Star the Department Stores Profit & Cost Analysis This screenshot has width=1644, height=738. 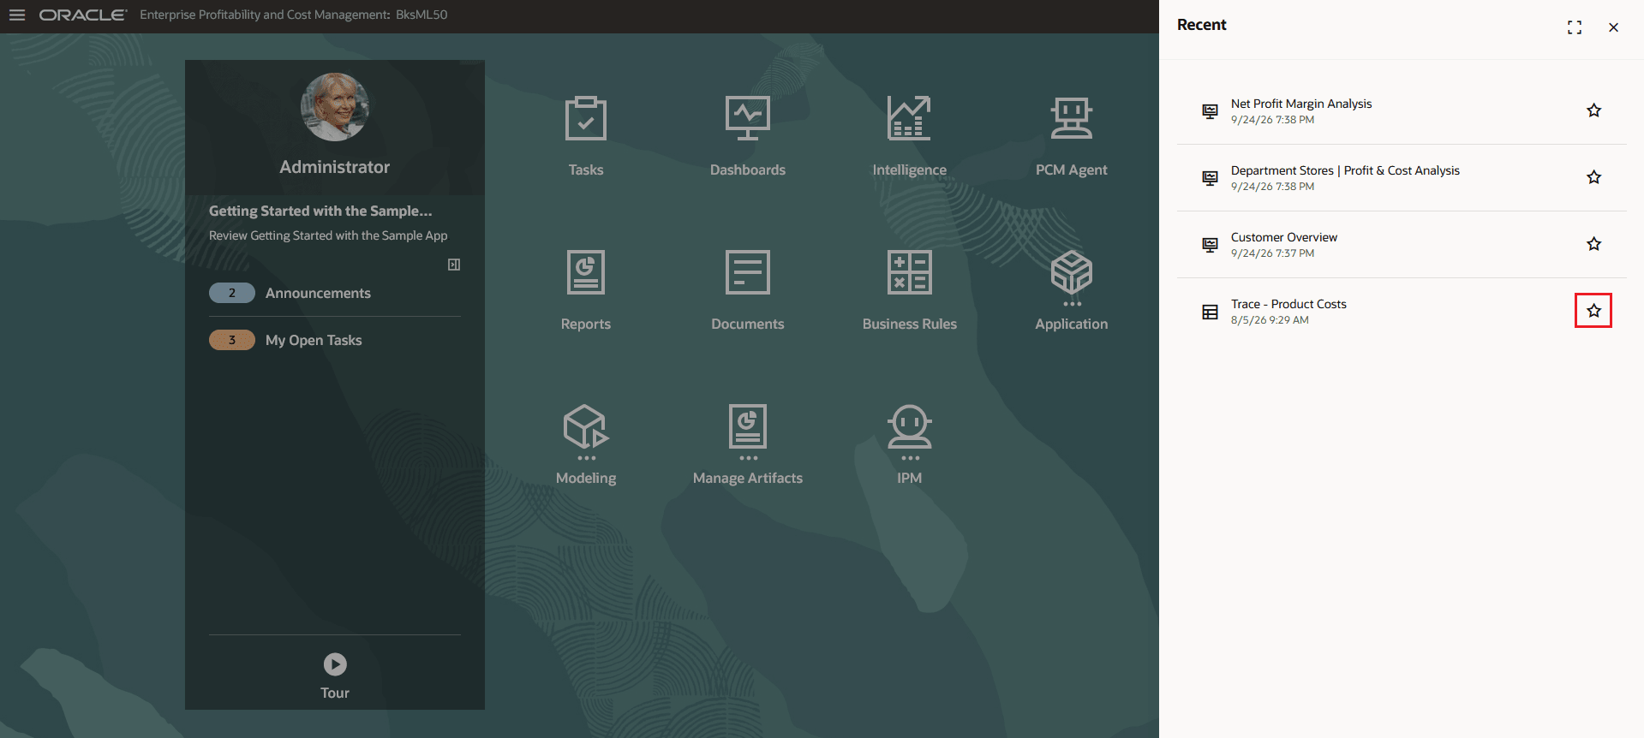click(1593, 177)
